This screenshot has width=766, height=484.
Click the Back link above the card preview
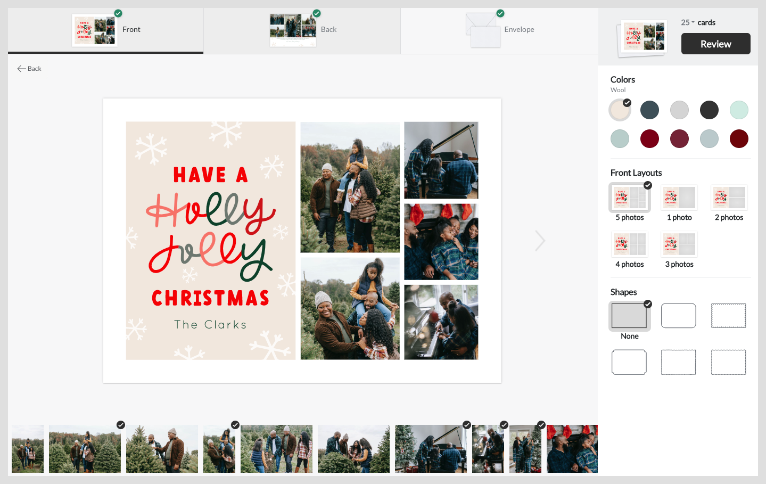29,68
